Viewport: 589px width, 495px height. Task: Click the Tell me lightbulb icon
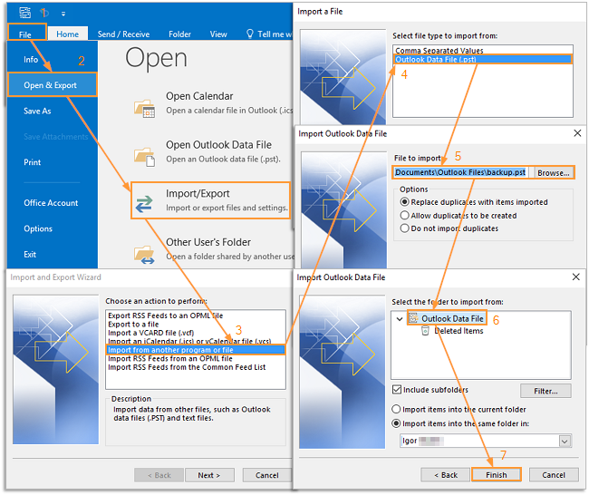coord(250,34)
